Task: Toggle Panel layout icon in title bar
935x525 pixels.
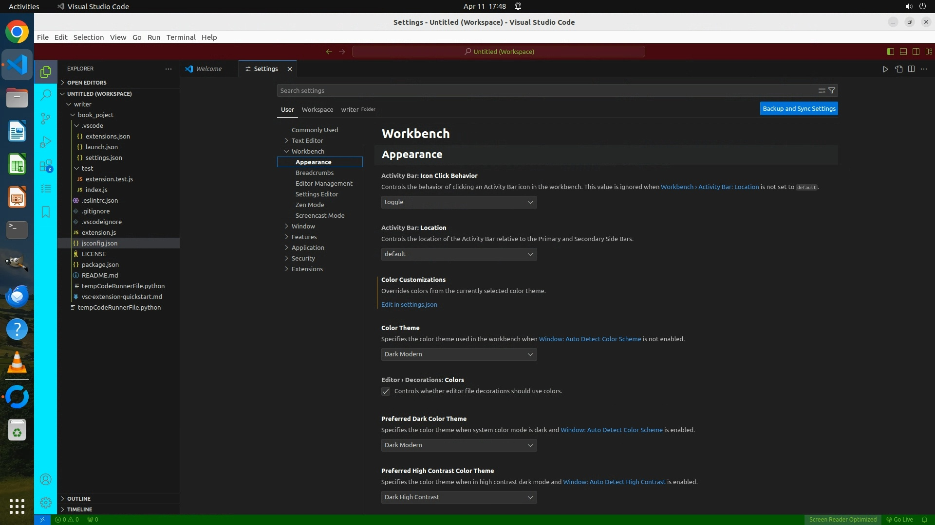Action: (x=903, y=52)
